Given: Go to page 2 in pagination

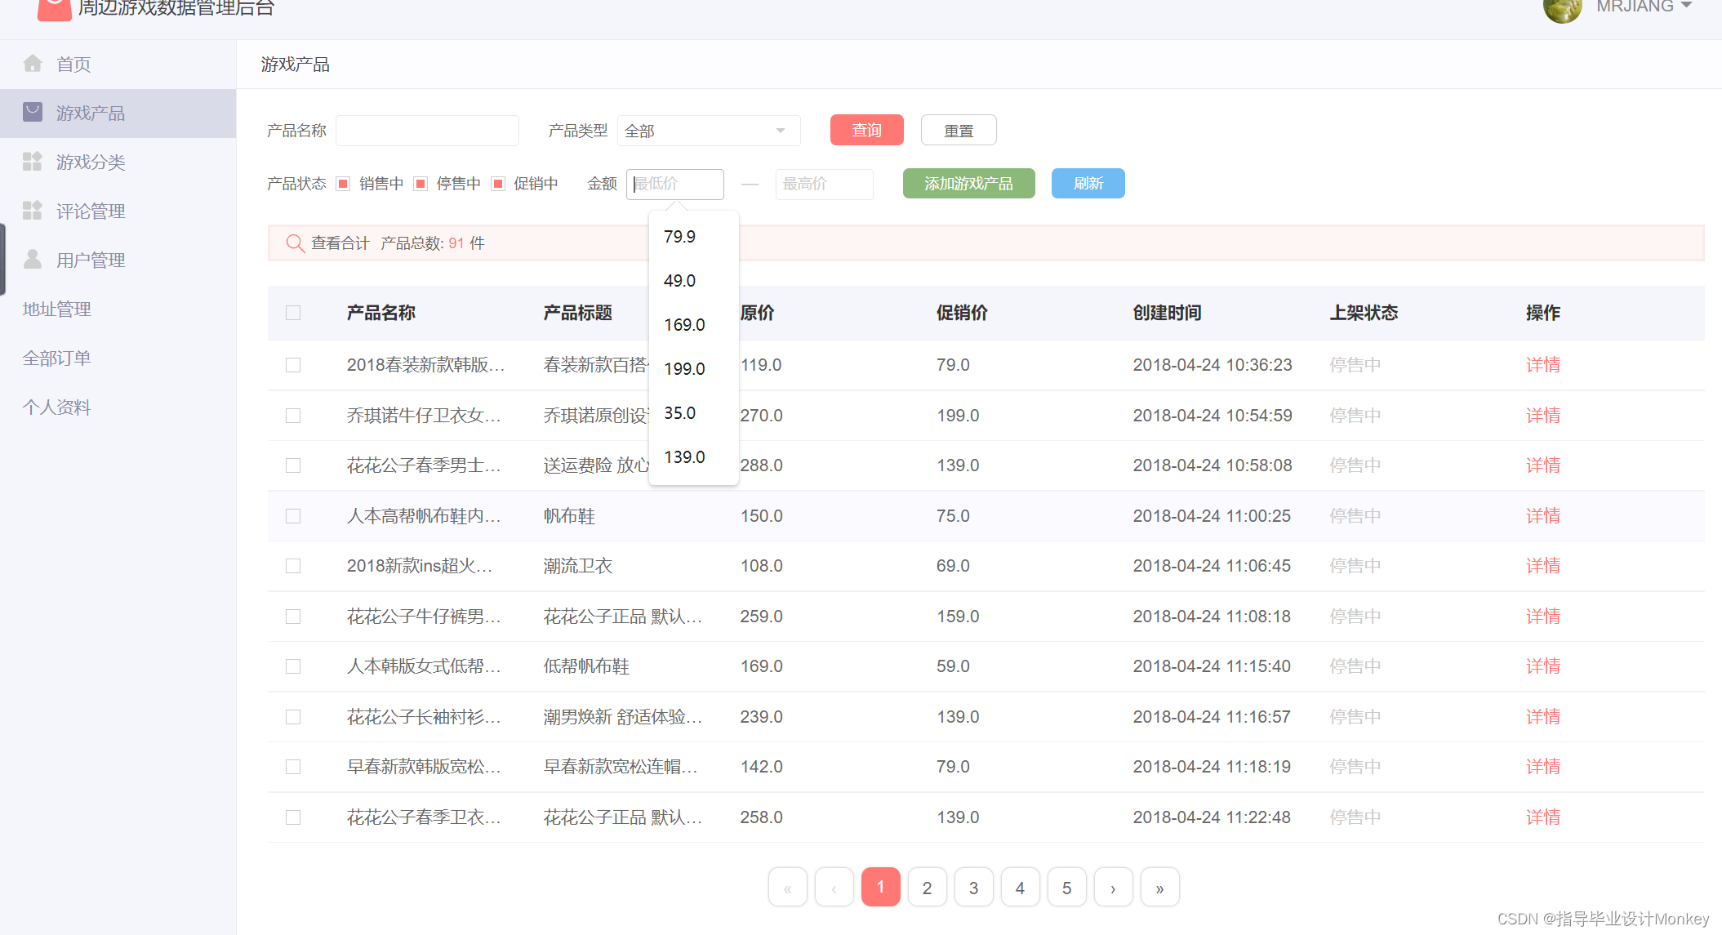Looking at the screenshot, I should 927,887.
